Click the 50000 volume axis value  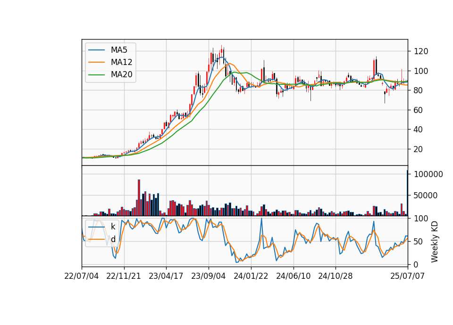[x=426, y=195]
